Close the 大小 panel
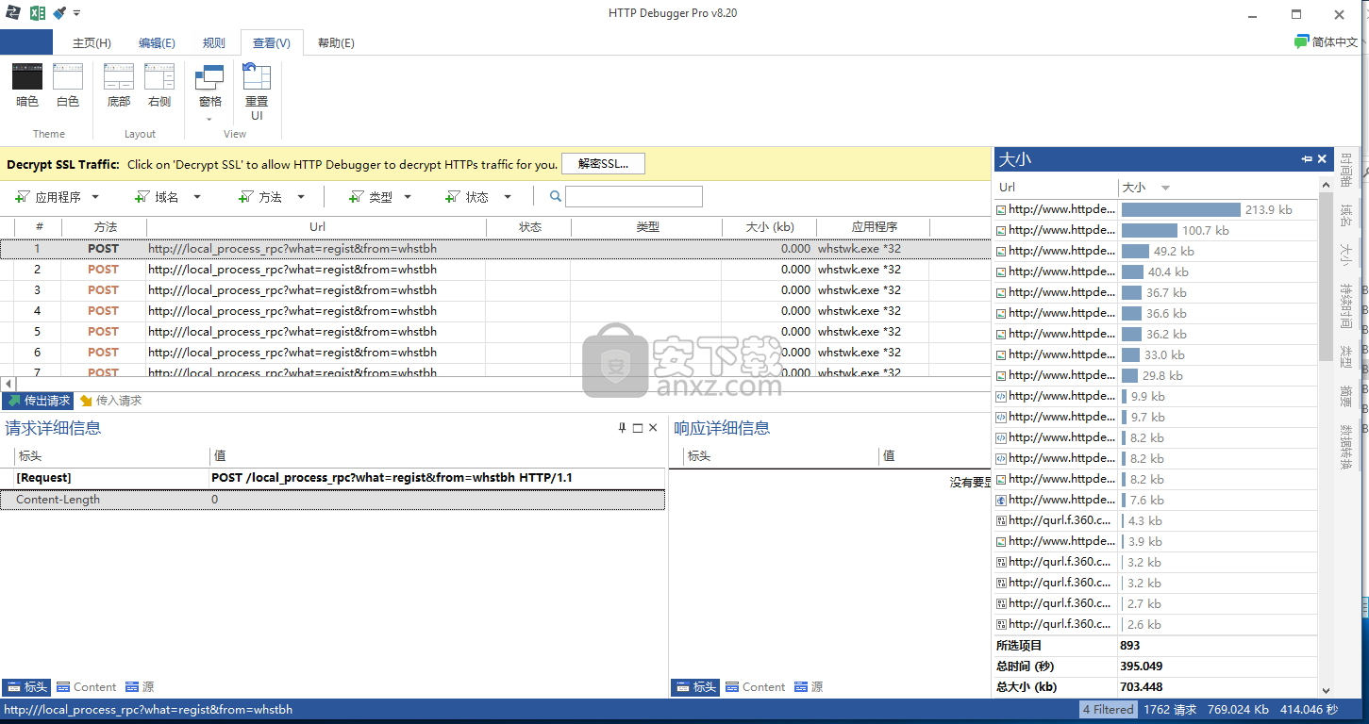 pos(1322,159)
